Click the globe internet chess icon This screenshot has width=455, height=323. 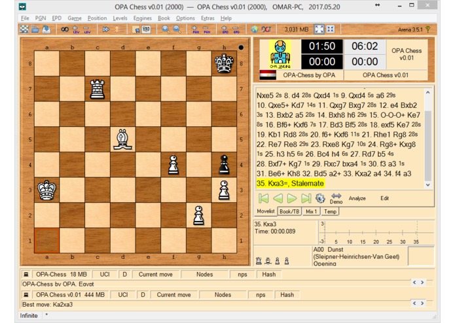click(x=255, y=29)
